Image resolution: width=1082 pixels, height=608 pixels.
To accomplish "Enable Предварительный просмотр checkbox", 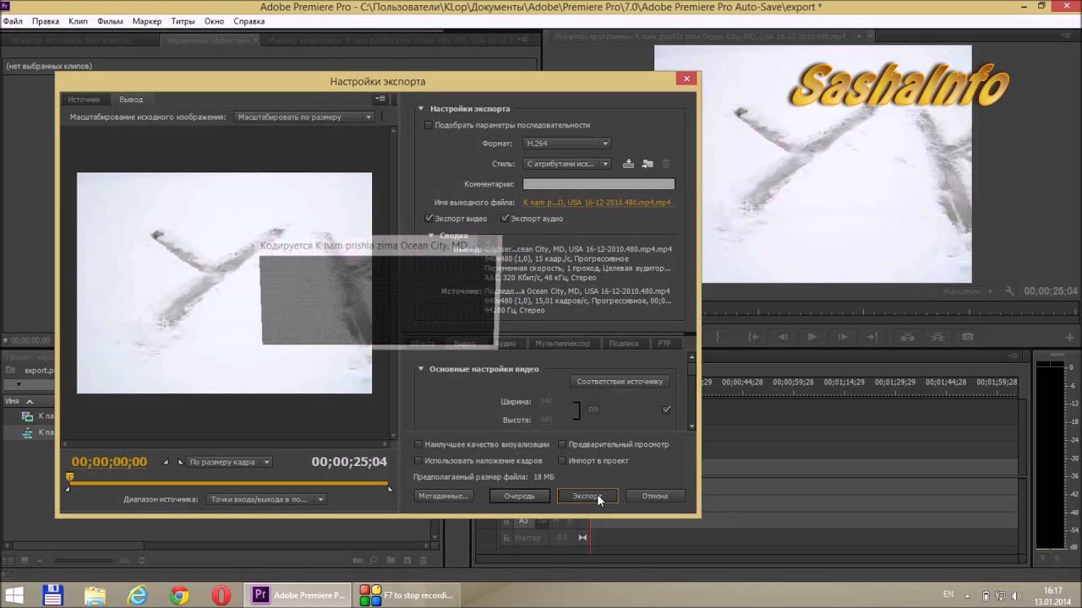I will [x=562, y=444].
